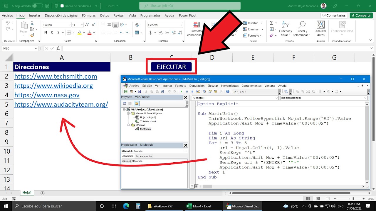Toggle the Autoguardado switch

pos(37,6)
